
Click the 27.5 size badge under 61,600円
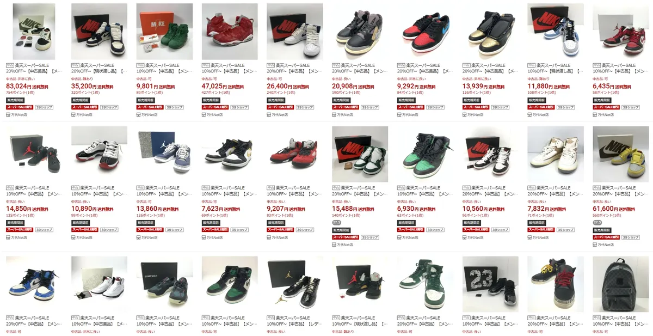tap(597, 222)
